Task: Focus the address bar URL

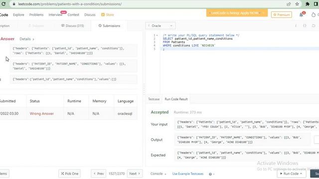Action: (70, 4)
